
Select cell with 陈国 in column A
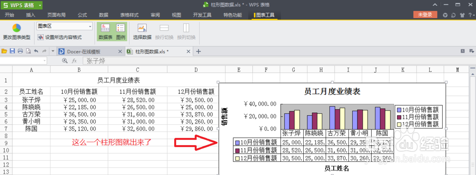click(x=31, y=129)
